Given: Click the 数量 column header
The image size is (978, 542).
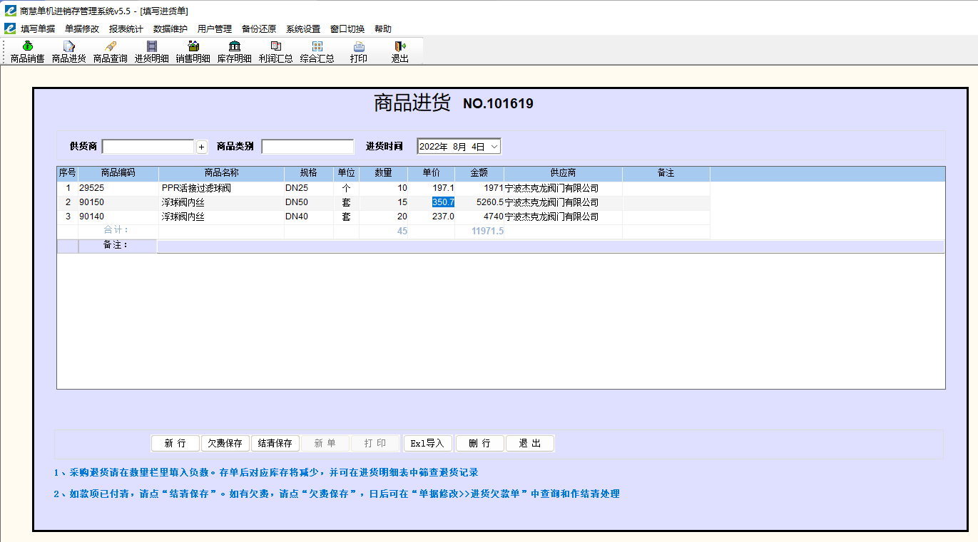Looking at the screenshot, I should pyautogui.click(x=384, y=173).
